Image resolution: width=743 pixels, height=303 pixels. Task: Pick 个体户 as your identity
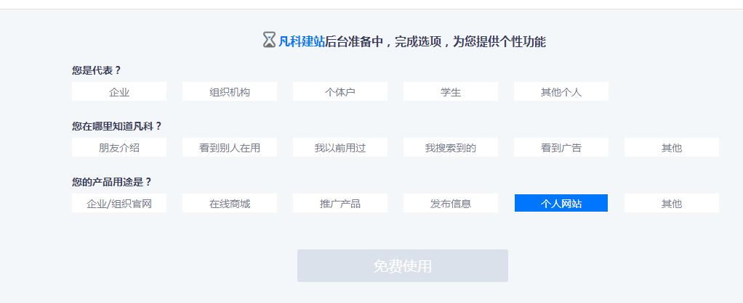pos(340,92)
